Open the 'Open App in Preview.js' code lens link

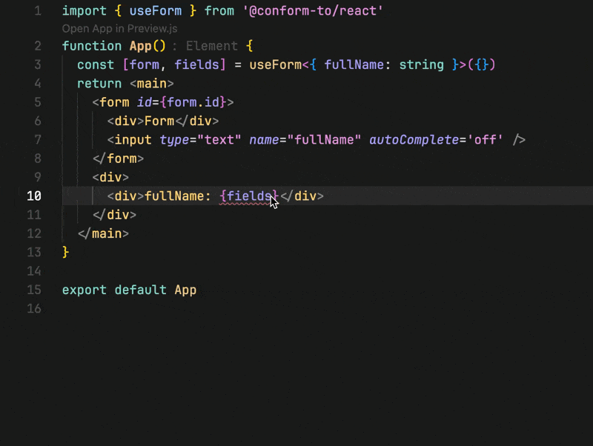pyautogui.click(x=119, y=29)
